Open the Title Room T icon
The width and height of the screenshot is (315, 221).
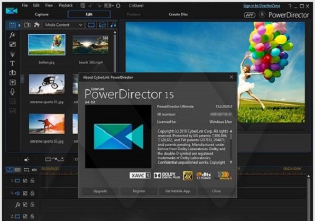tap(12, 63)
